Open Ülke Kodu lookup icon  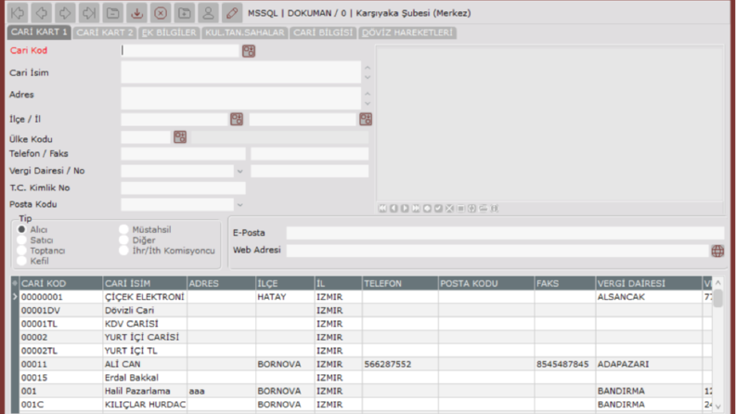(x=180, y=137)
